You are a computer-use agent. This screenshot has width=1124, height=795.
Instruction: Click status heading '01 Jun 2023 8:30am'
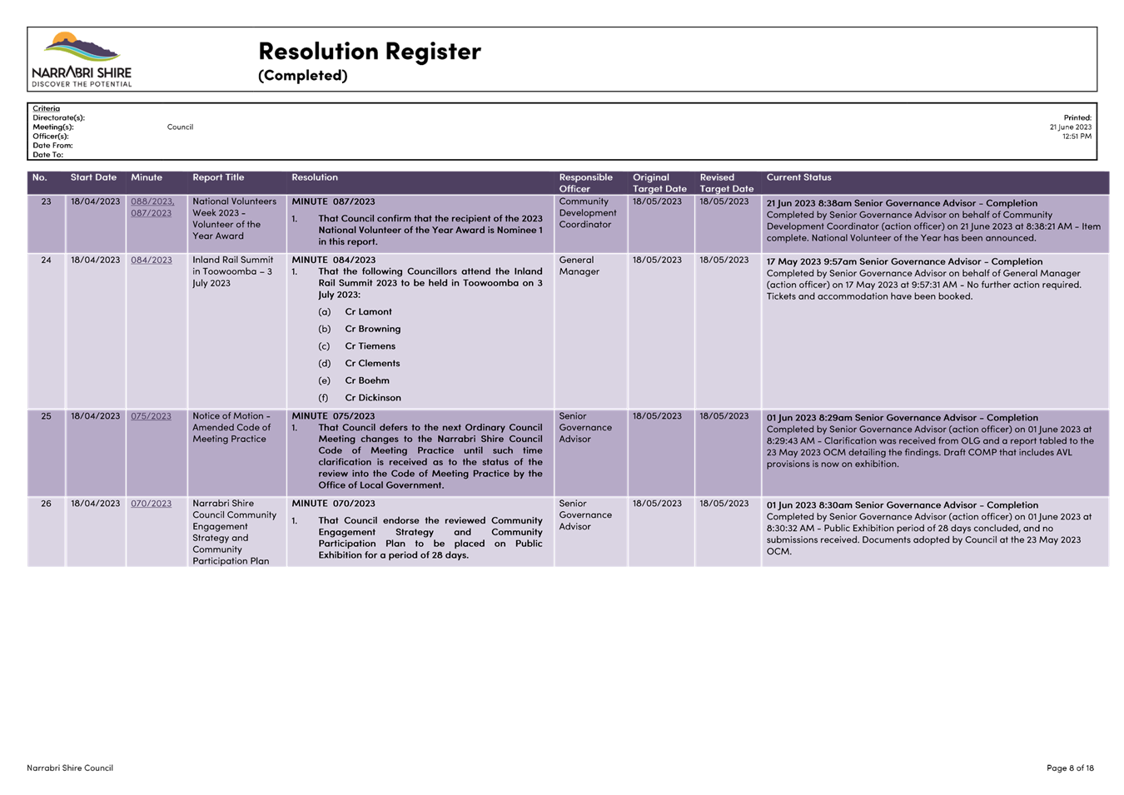click(x=903, y=505)
